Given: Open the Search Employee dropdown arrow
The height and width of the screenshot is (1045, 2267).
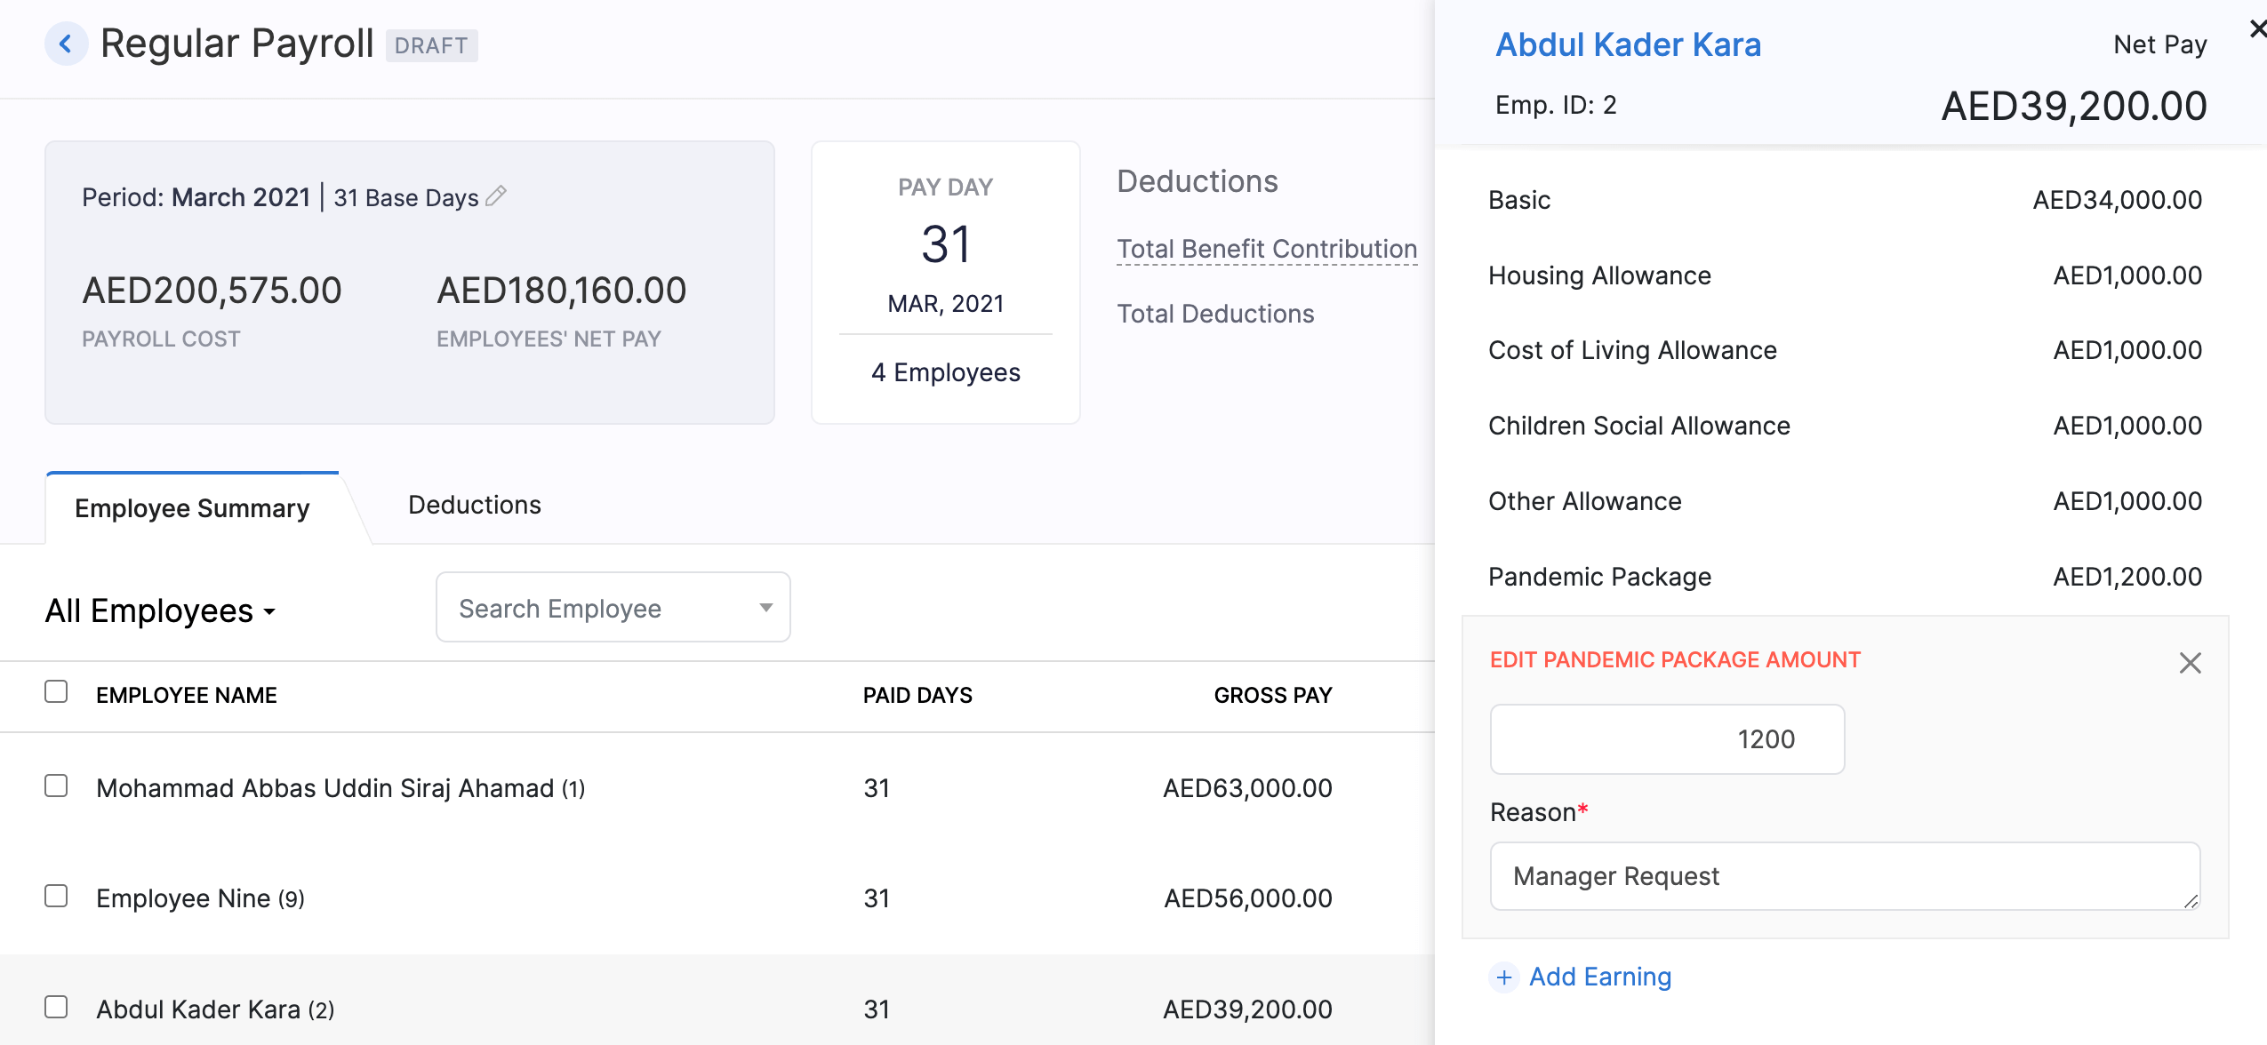Looking at the screenshot, I should 765,608.
